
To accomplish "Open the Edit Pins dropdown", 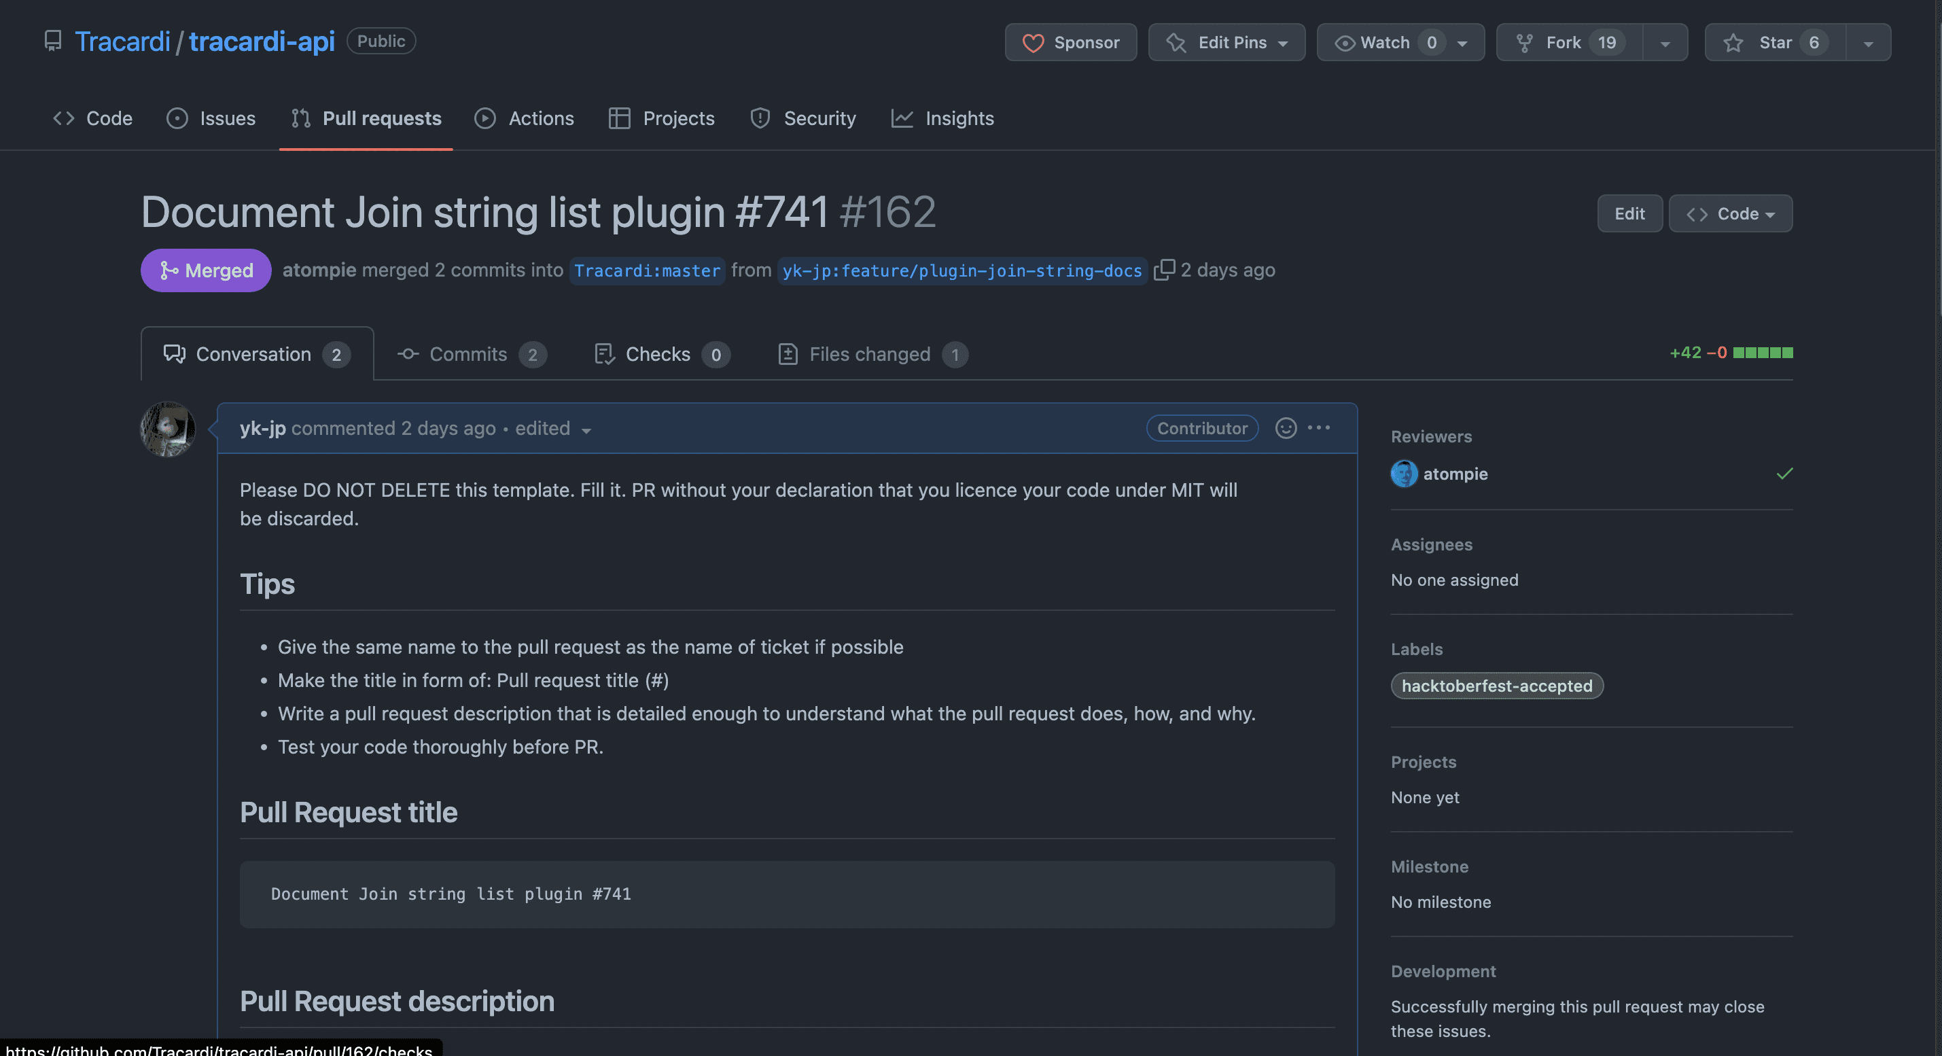I will [x=1226, y=42].
